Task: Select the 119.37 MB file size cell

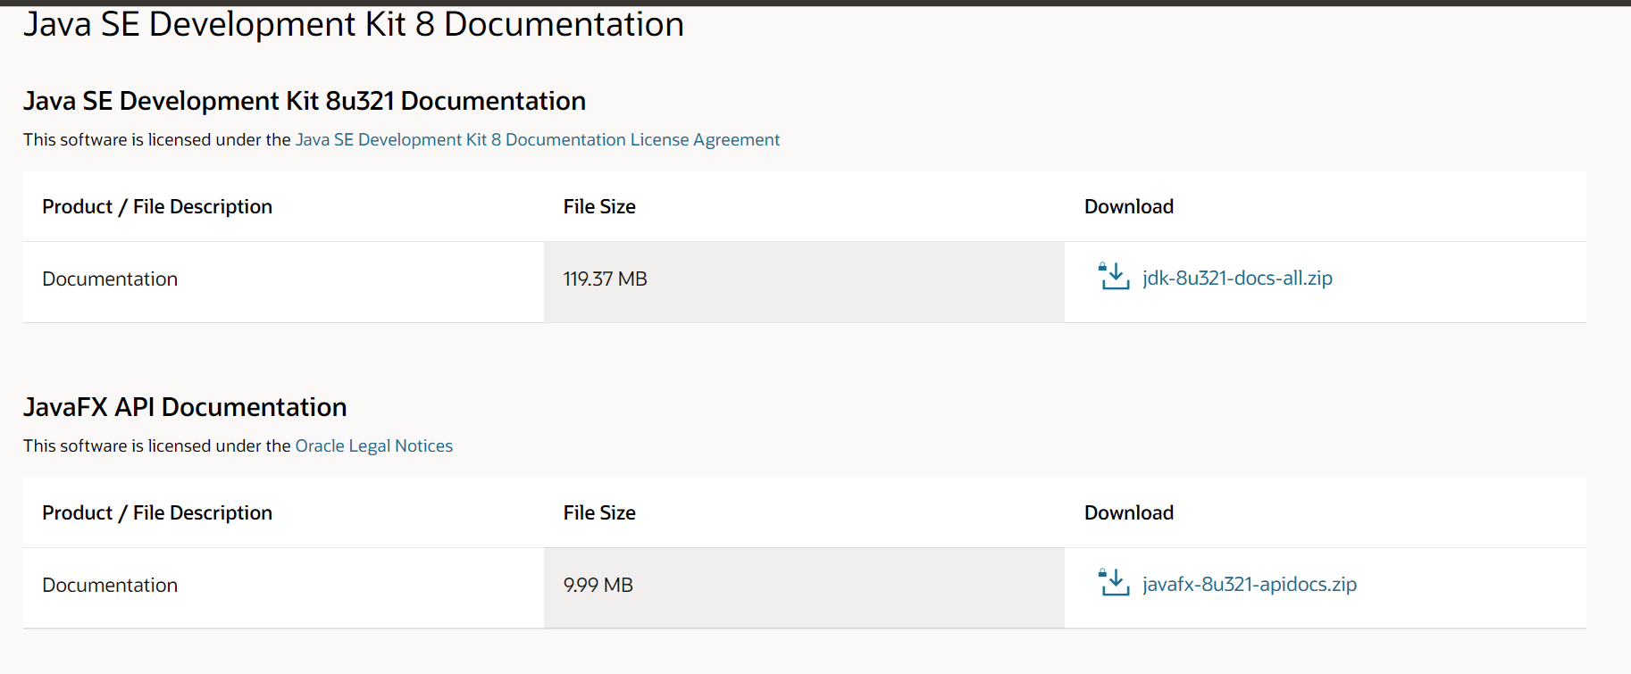Action: tap(804, 282)
